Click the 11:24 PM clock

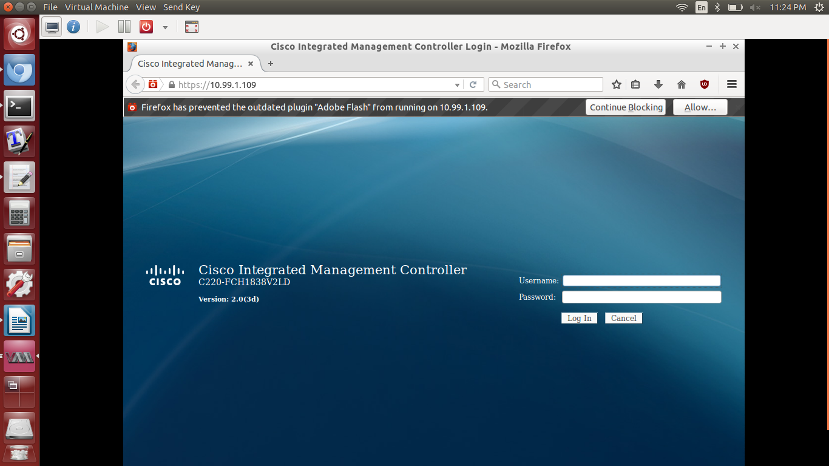tap(788, 7)
